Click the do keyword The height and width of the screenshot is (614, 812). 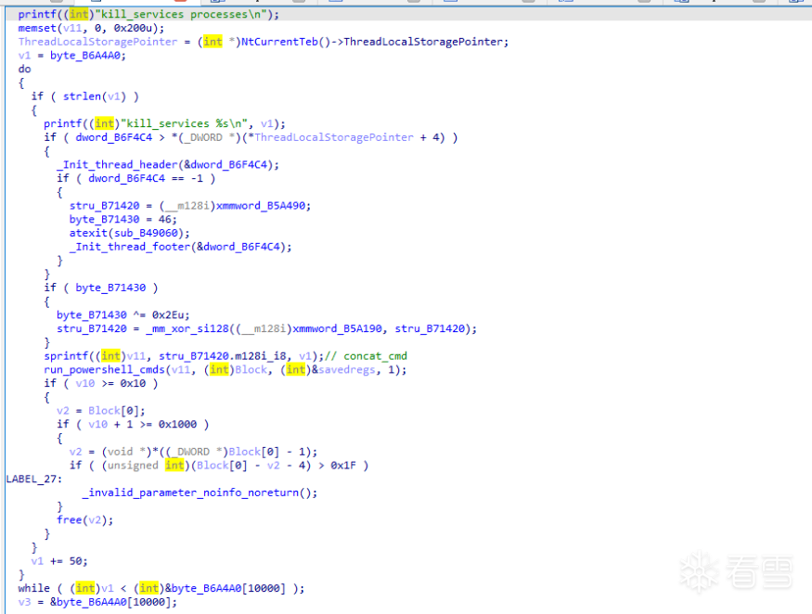[x=24, y=69]
